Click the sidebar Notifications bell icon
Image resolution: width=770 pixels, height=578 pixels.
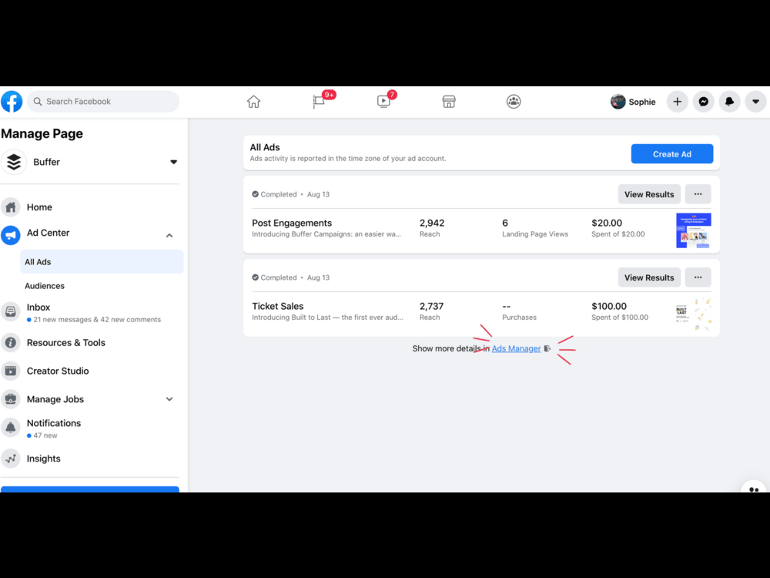[11, 428]
